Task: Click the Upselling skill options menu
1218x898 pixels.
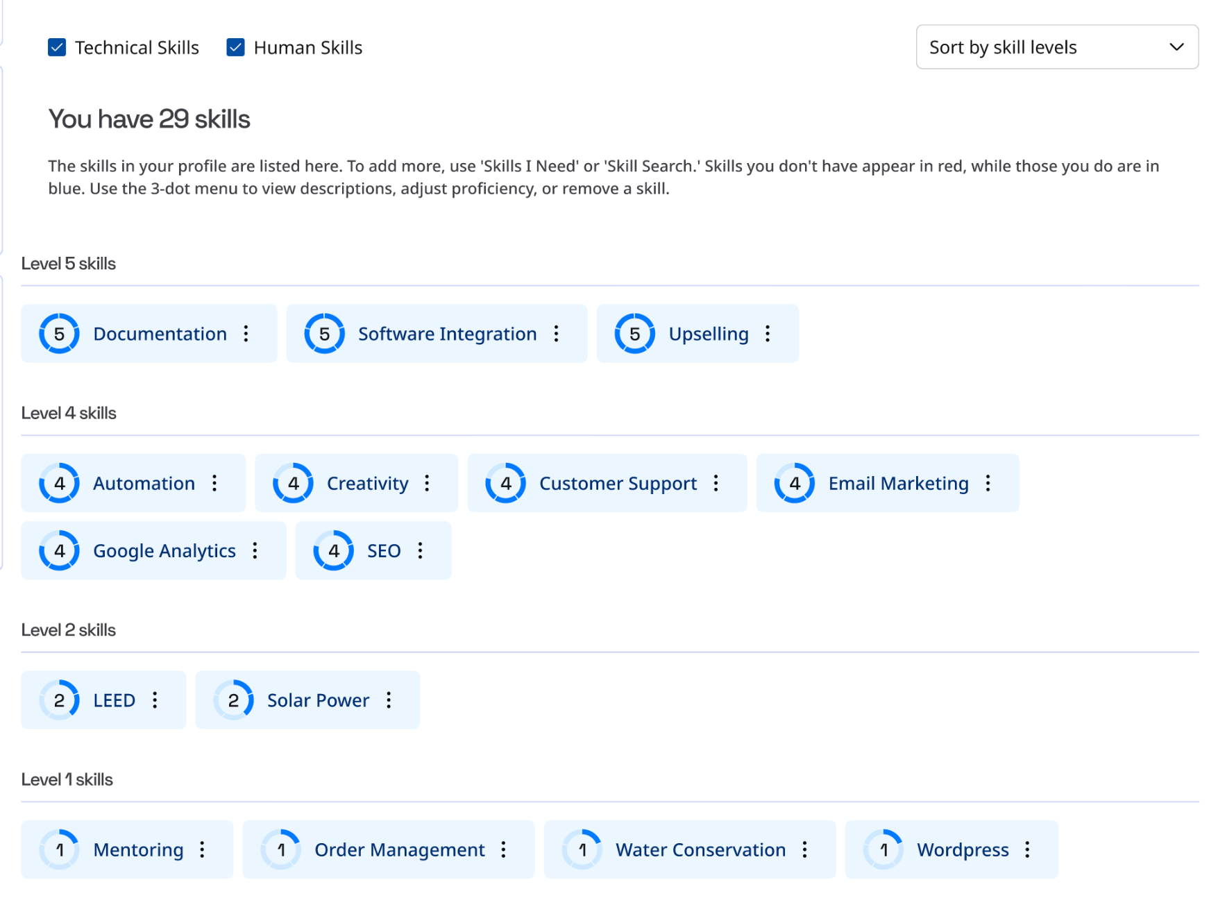Action: (768, 334)
